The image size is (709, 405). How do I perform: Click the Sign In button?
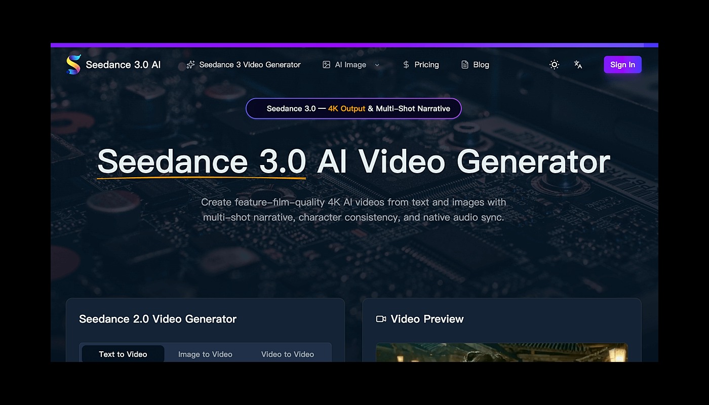pos(622,65)
